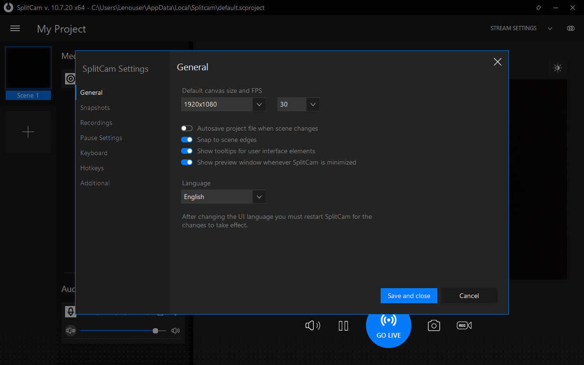This screenshot has height=365, width=584.
Task: Expand the Language English dropdown
Action: (x=223, y=197)
